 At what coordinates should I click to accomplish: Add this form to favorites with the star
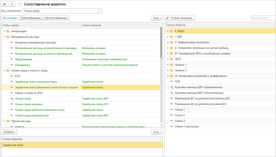[x=20, y=4]
